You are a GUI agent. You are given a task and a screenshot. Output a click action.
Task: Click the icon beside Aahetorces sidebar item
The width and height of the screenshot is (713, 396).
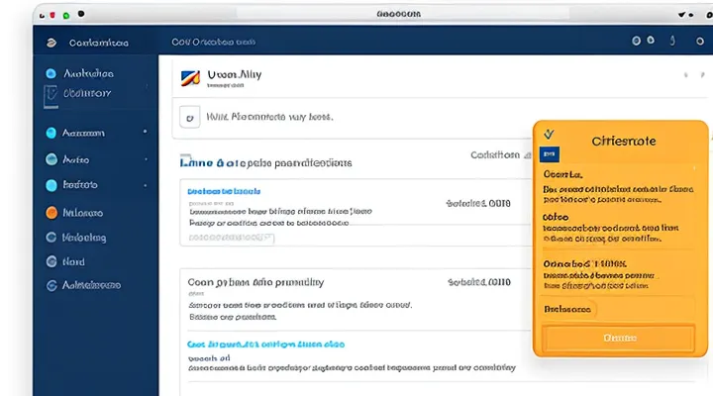tap(51, 285)
